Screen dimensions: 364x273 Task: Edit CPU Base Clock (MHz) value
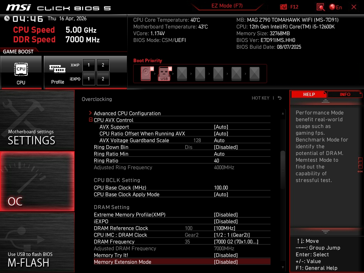221,188
